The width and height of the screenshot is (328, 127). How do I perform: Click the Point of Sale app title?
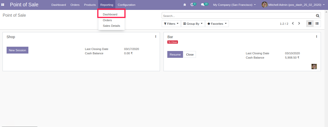[24, 5]
